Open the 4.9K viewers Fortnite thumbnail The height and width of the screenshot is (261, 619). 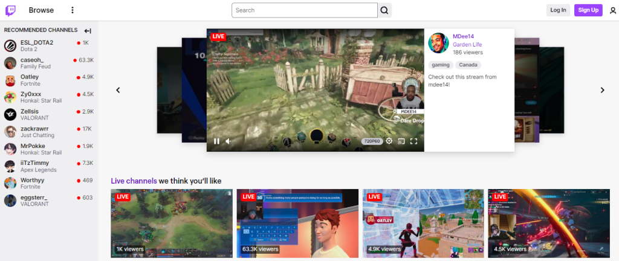(x=423, y=224)
